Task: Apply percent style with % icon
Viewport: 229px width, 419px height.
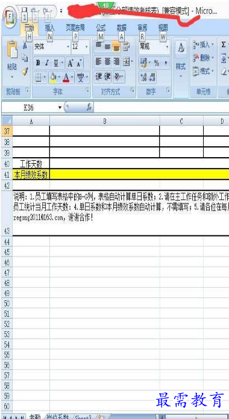Action: click(157, 63)
